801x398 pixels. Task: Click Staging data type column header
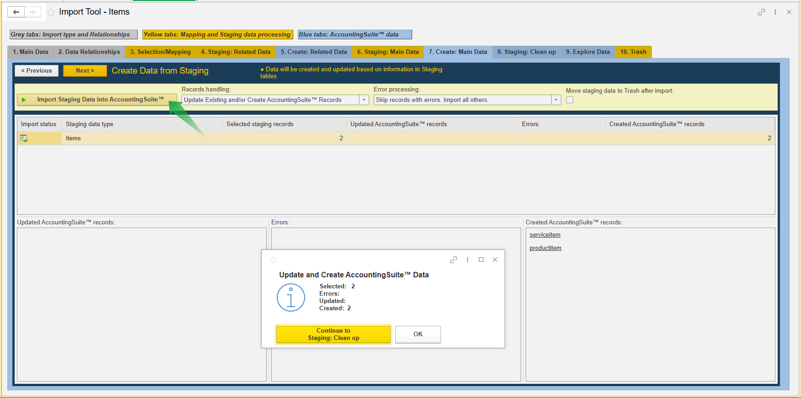(142, 124)
